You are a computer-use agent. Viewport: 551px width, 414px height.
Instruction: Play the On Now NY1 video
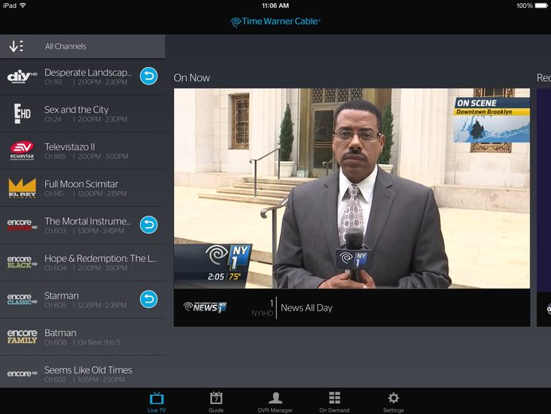coord(352,189)
